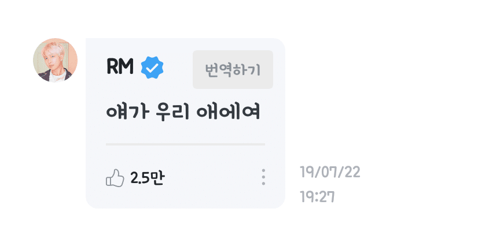Expand post actions via vertical ellipsis
Viewport: 489px width, 246px height.
point(263,177)
